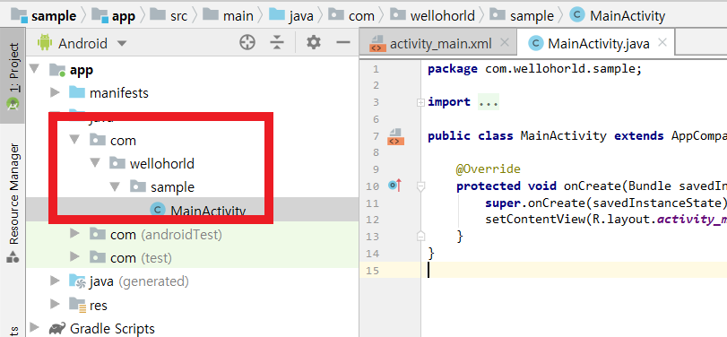The height and width of the screenshot is (337, 727).
Task: Click the wellohorld package folder icon
Action: point(117,163)
